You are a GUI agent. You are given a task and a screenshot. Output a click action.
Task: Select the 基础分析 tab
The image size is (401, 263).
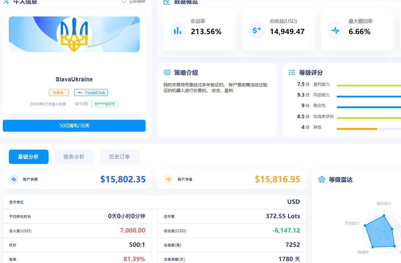click(x=28, y=157)
